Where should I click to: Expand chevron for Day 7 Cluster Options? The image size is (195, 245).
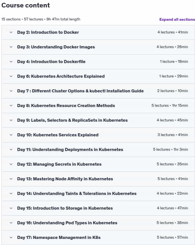click(11, 91)
